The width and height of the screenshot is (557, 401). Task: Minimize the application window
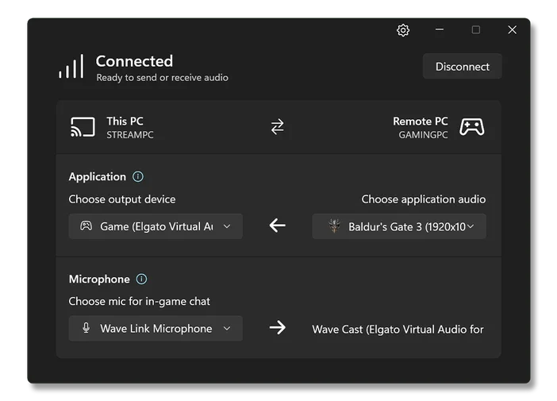tap(440, 30)
